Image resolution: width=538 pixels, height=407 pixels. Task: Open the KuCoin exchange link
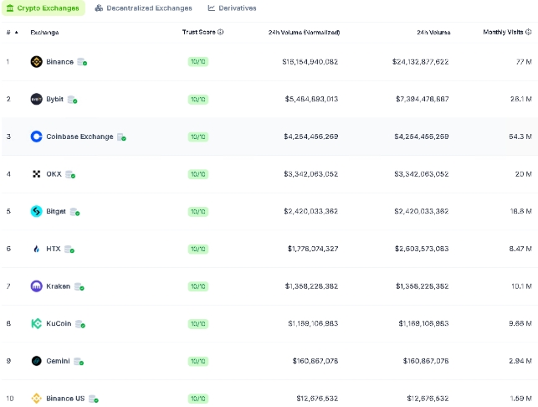click(x=59, y=323)
